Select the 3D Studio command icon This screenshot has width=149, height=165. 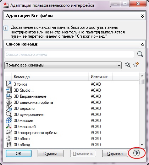(9, 90)
